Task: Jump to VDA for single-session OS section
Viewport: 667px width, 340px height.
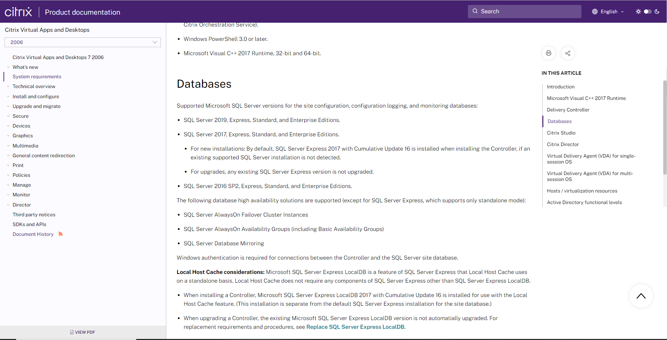Action: [591, 159]
